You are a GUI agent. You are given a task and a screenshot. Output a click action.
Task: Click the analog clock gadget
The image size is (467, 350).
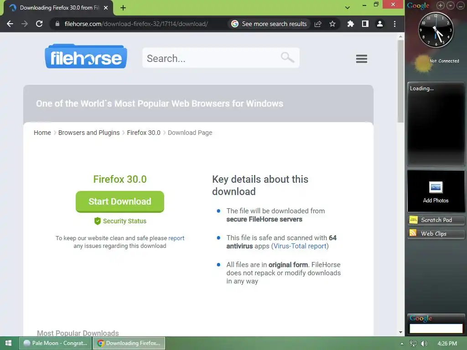tap(436, 30)
